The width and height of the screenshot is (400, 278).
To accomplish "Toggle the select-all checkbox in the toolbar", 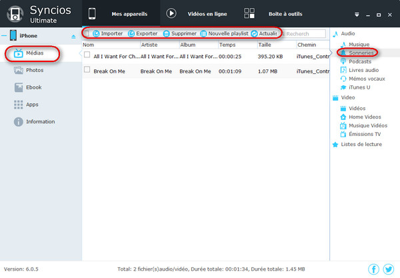I will (x=87, y=33).
